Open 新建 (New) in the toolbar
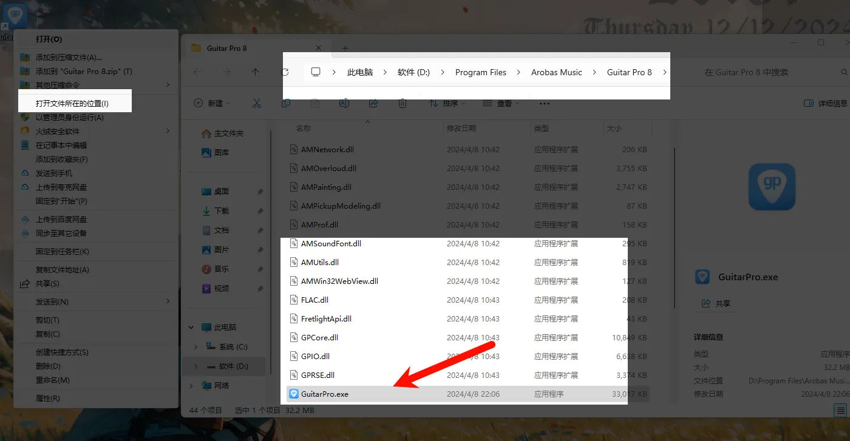850x441 pixels. [x=211, y=103]
